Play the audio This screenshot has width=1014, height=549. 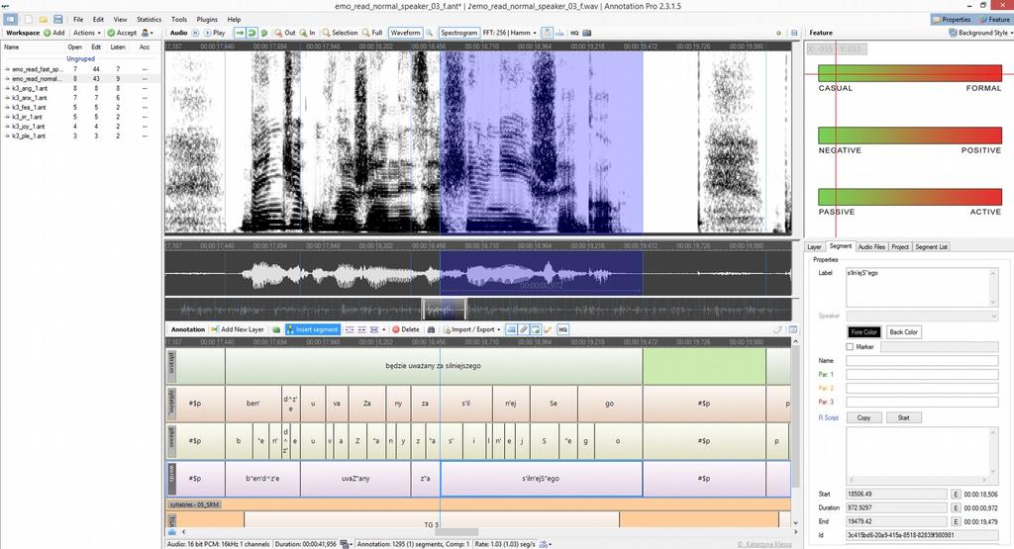pos(215,33)
